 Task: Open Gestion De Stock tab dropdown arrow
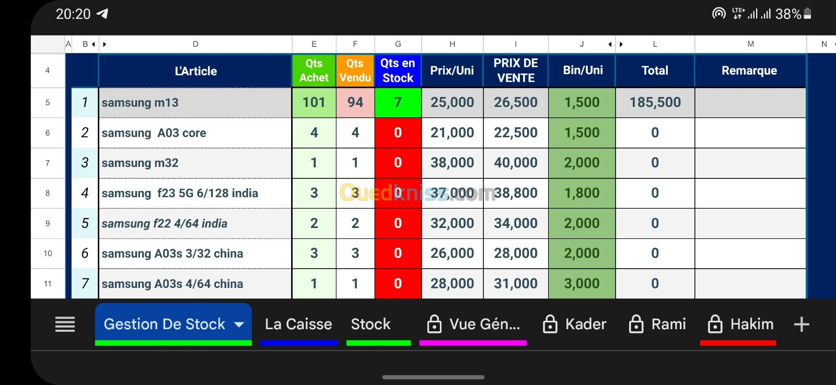click(x=239, y=324)
